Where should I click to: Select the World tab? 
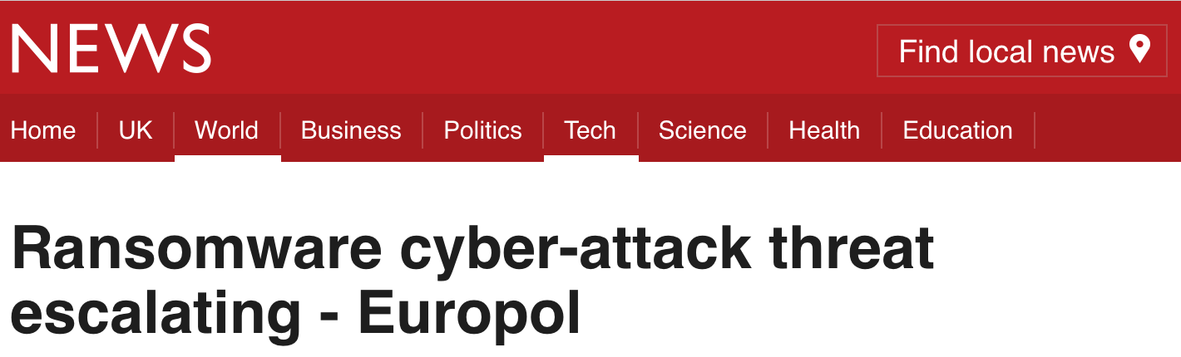[226, 130]
